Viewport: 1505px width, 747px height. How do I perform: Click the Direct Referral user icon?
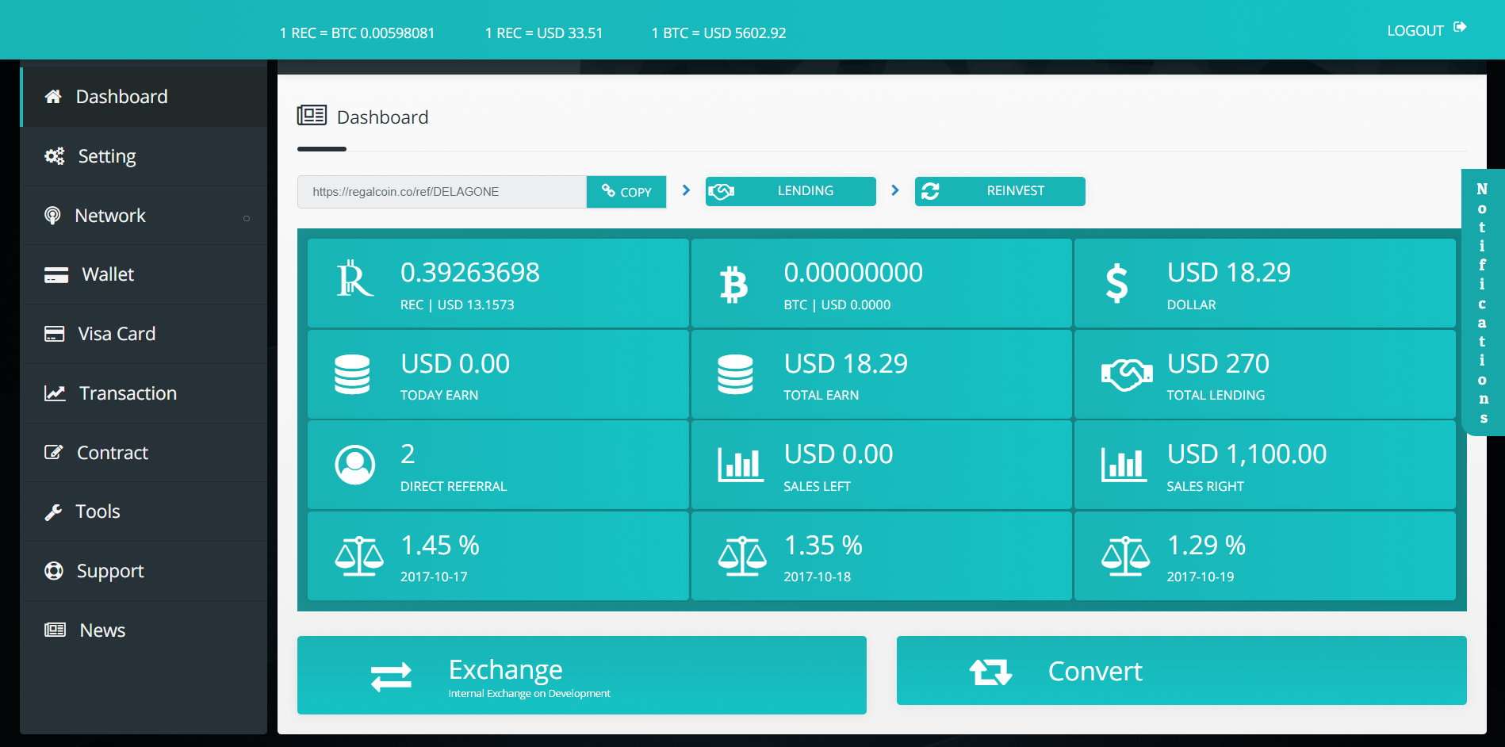coord(355,465)
